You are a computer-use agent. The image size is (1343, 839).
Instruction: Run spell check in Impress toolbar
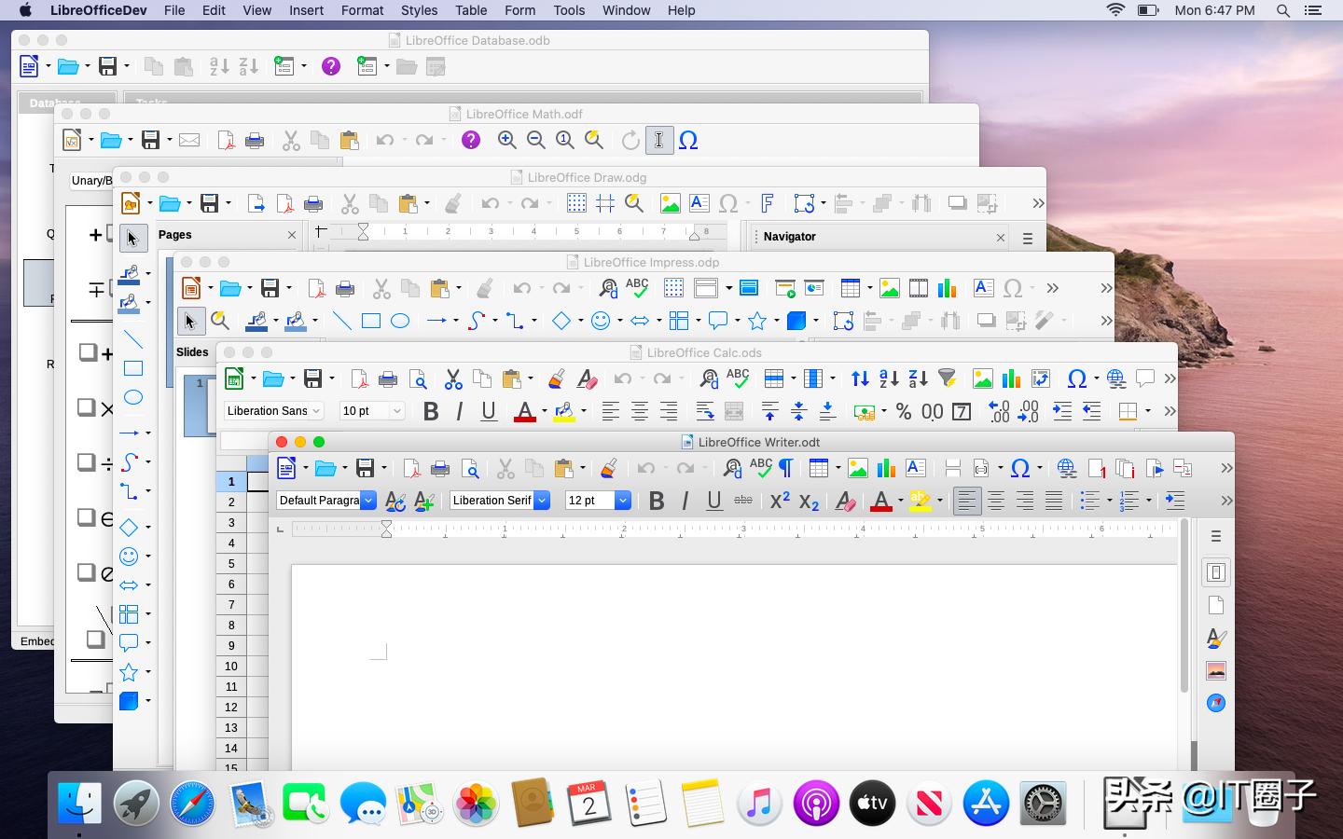639,288
